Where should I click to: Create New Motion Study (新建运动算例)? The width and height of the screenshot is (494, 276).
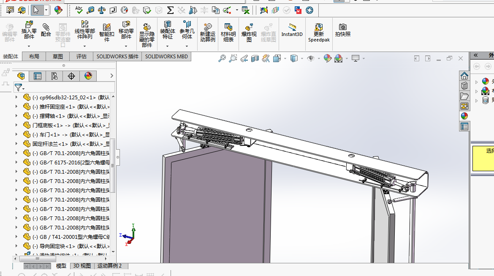(208, 32)
